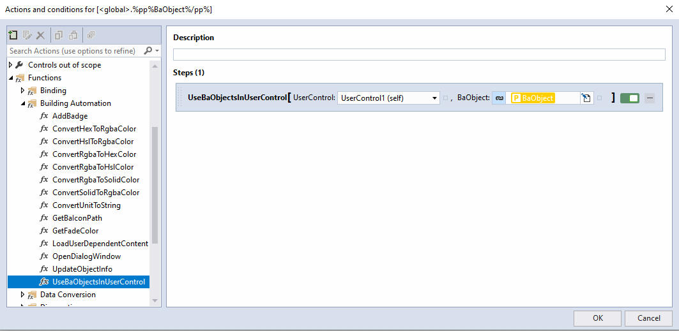The image size is (679, 331).
Task: Tick the small checkbox after UserControl dropdown
Action: 445,98
